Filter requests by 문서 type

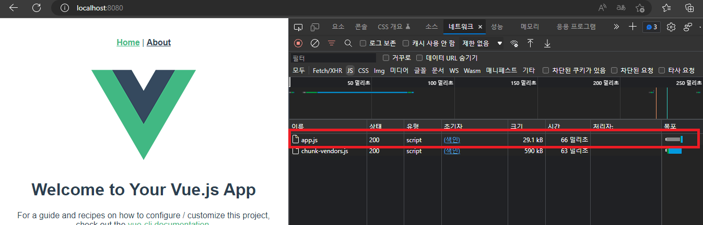pos(438,70)
